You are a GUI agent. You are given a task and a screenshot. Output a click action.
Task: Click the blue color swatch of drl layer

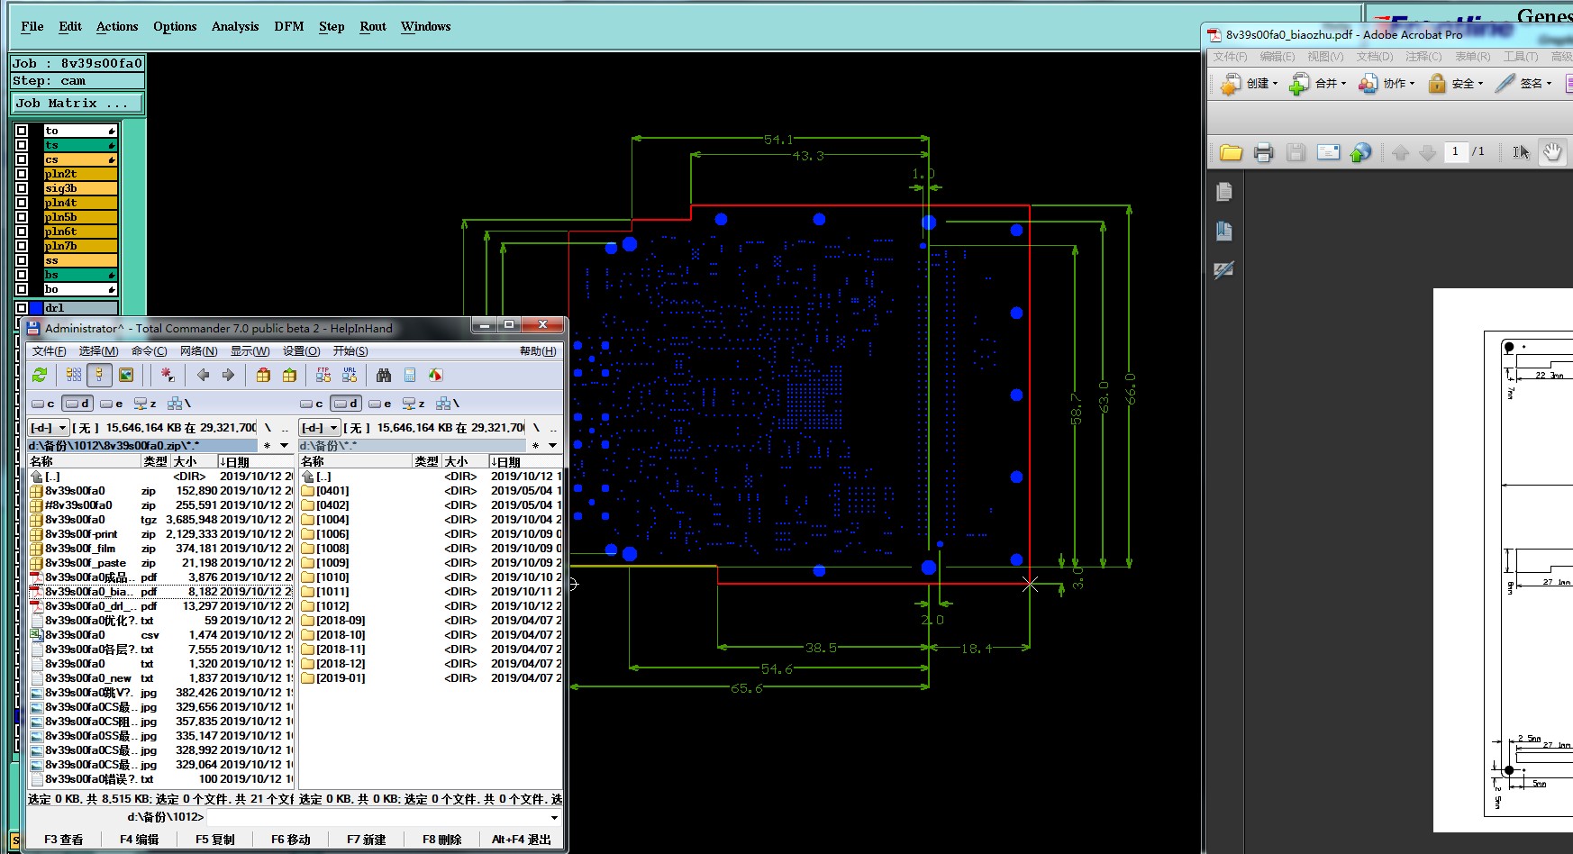[37, 308]
